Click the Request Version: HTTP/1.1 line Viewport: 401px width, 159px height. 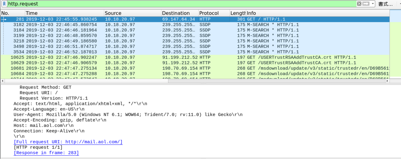[53, 98]
